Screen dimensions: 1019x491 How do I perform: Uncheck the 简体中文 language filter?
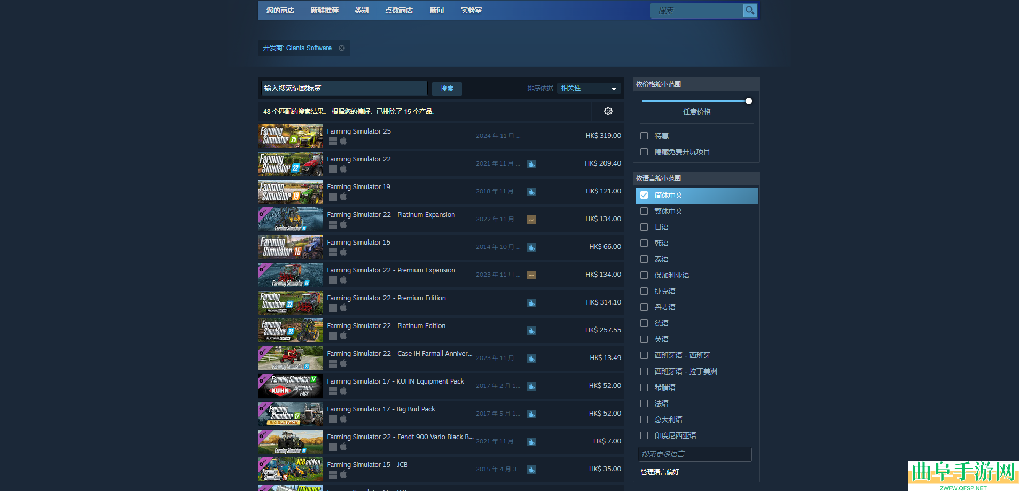(644, 195)
